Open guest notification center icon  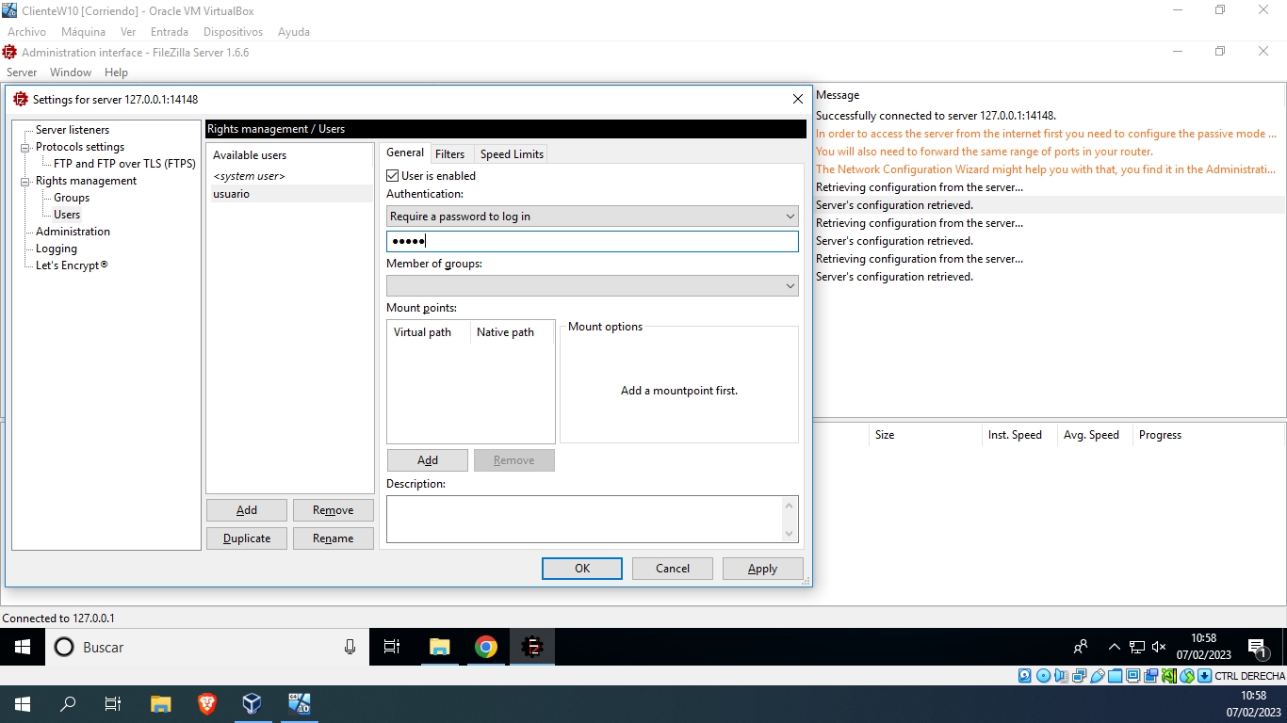(x=1258, y=648)
